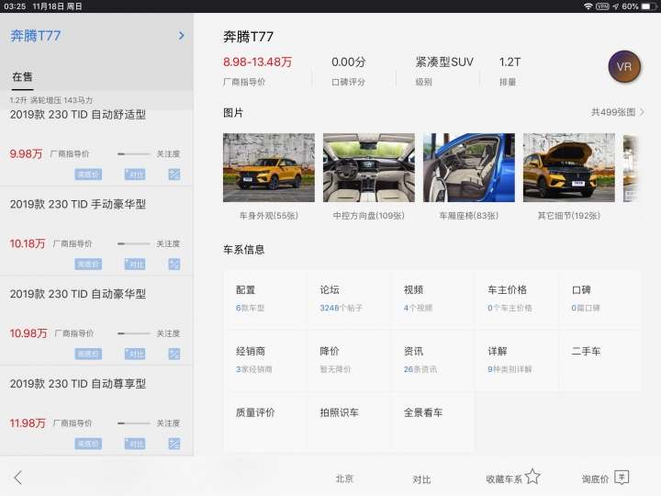The image size is (661, 496).
Task: Open calculator icon for 自动尊享型
Action: coord(174,444)
